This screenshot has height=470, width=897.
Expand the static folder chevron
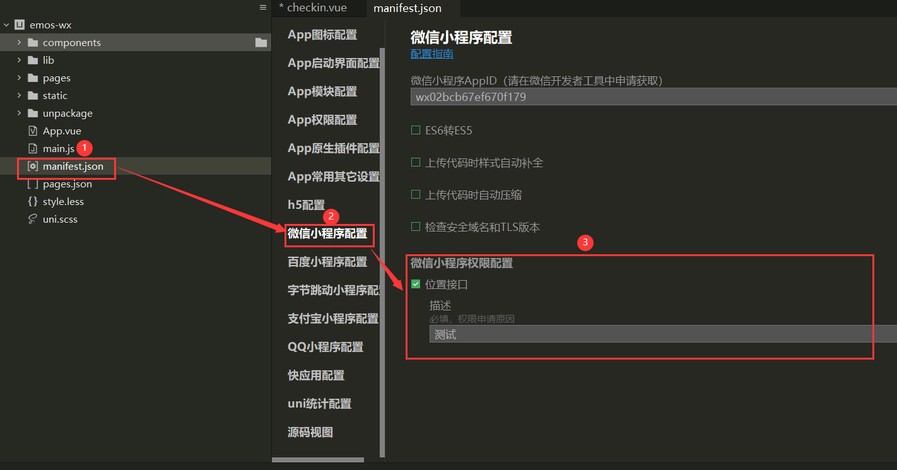(x=19, y=96)
